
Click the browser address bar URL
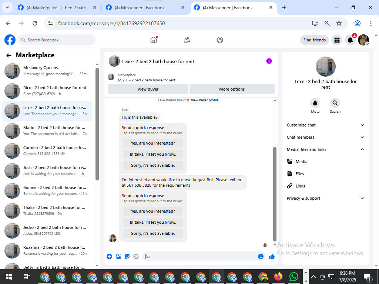111,23
